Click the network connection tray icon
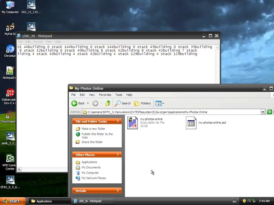 point(249,201)
